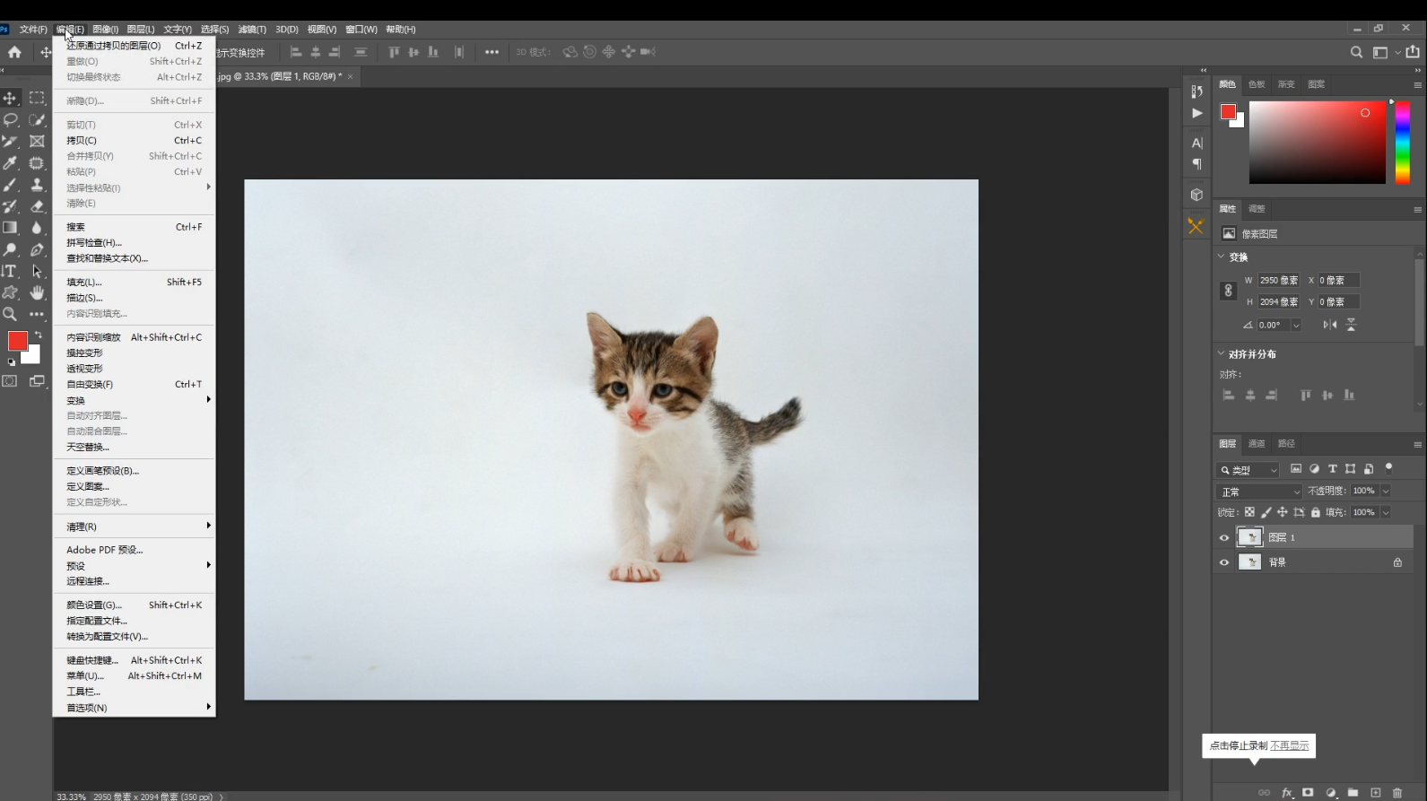Choose 天空替换... menu entry

[x=135, y=447]
